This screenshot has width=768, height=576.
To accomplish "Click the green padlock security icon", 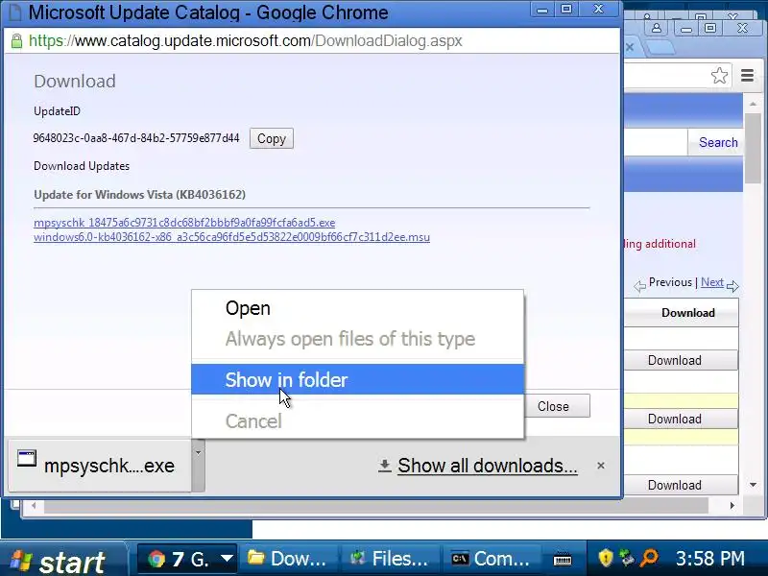I will (x=16, y=40).
